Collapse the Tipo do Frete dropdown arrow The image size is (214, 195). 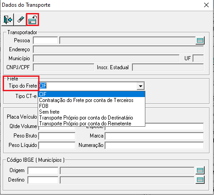tap(140, 86)
